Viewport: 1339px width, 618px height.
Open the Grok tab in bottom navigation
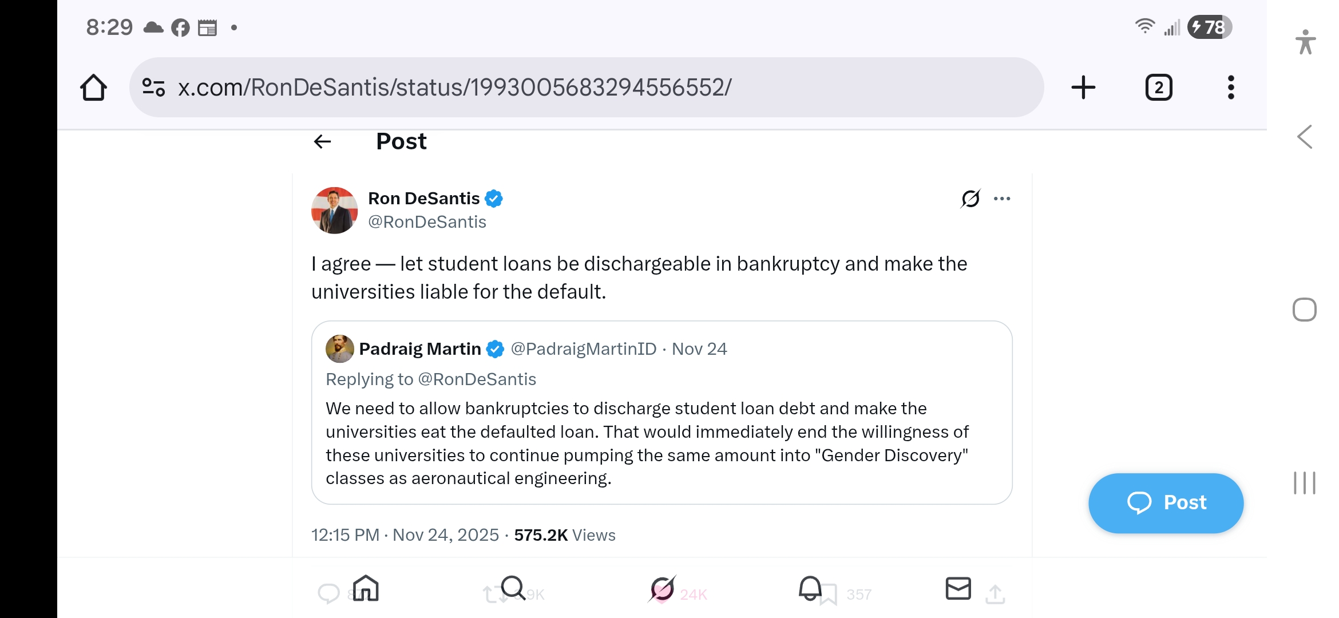click(662, 588)
